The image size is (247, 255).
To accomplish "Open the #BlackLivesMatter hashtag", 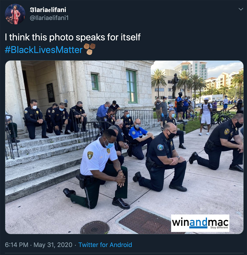I will coord(44,50).
